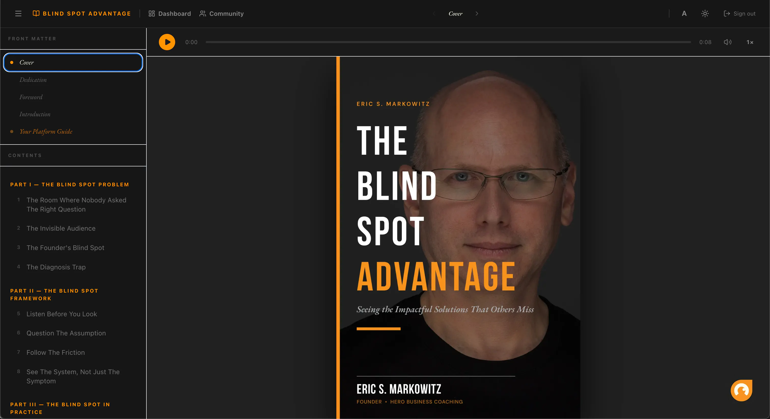This screenshot has height=419, width=770.
Task: Open chapter The Founder's Blind Spot
Action: [65, 248]
